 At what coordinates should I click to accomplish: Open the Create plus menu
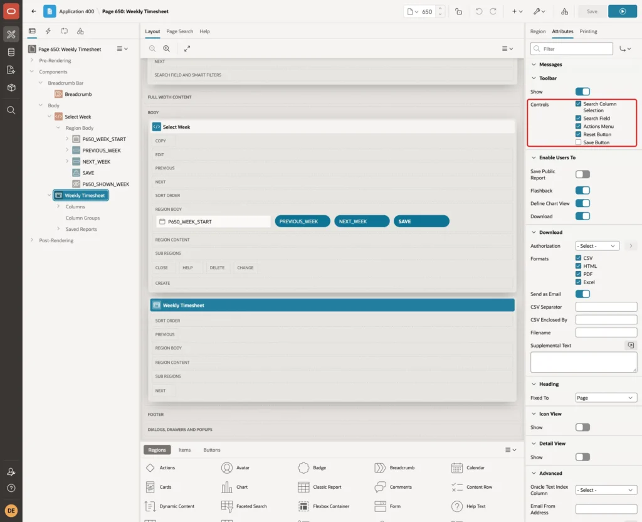[x=517, y=11]
